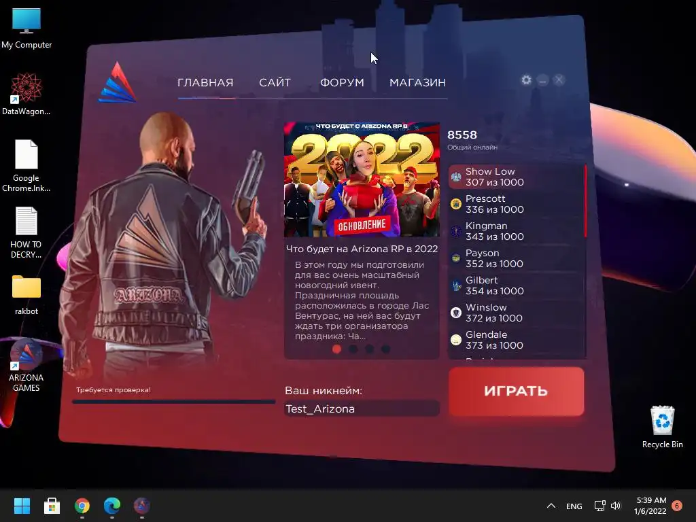Click the Glendale server emblem
This screenshot has height=522, width=696.
(456, 340)
